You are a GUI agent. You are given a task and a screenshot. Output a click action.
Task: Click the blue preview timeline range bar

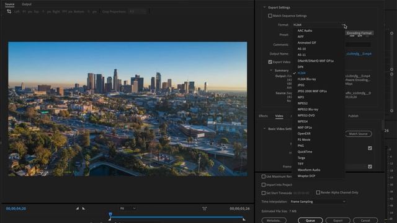click(x=177, y=217)
